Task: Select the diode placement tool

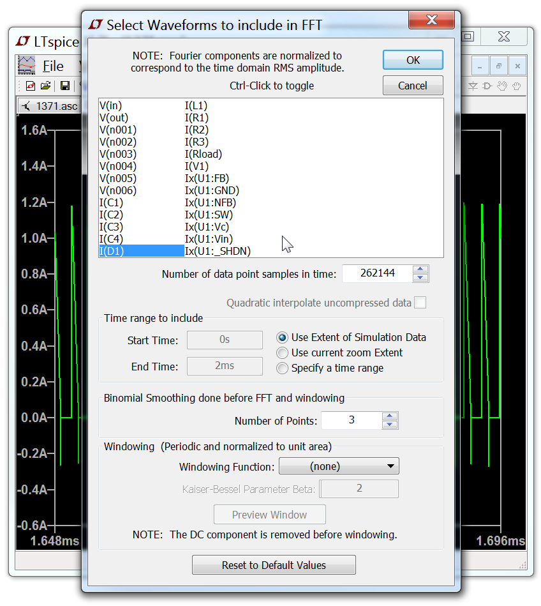Action: [473, 86]
